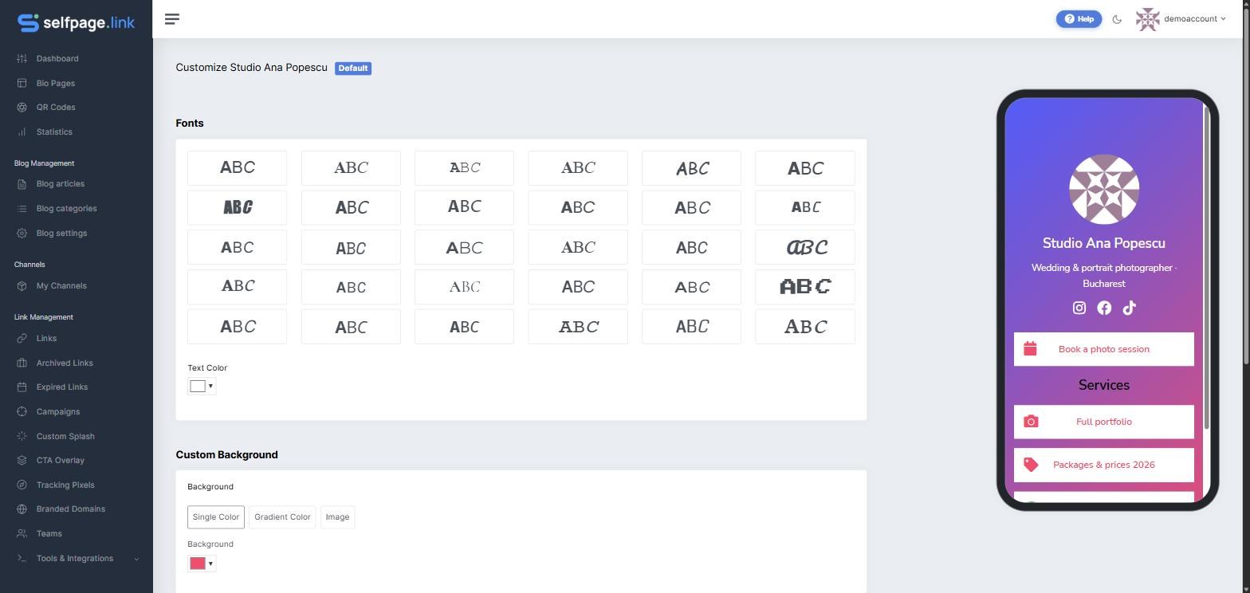The height and width of the screenshot is (593, 1250).
Task: Click the Help button
Action: click(x=1079, y=19)
